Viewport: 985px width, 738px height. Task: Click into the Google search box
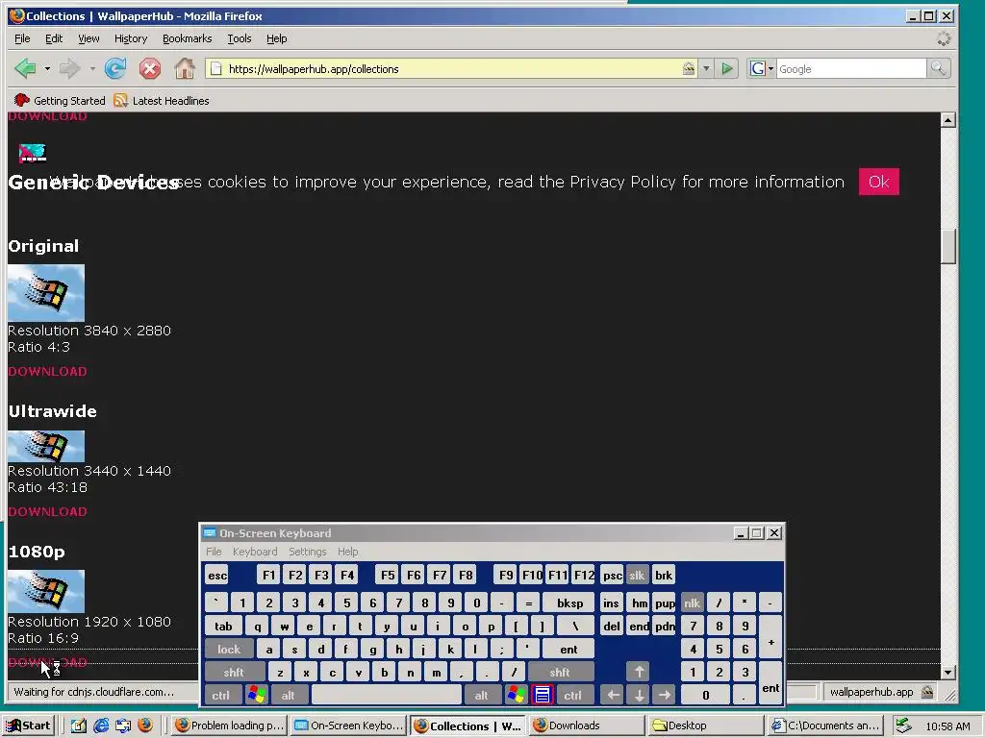tap(850, 69)
